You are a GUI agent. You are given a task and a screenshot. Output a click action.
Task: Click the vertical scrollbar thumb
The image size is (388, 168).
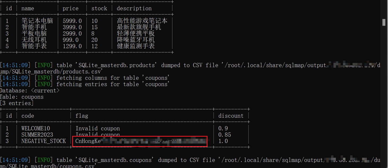pos(384,22)
